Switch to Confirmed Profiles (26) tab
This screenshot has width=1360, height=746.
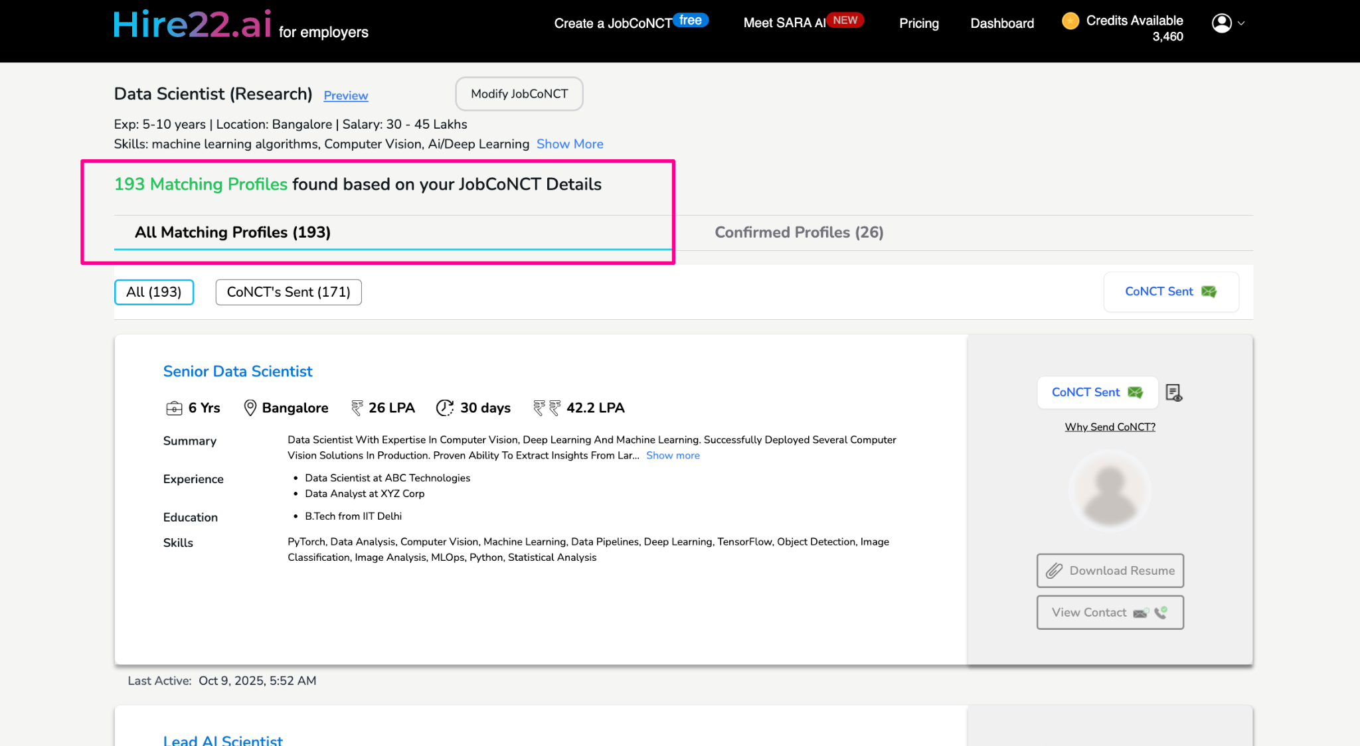pyautogui.click(x=799, y=232)
